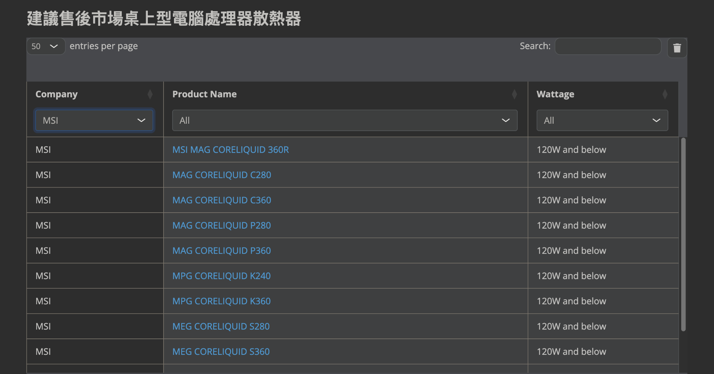This screenshot has width=714, height=374.
Task: Click the Search input field
Action: (x=608, y=46)
